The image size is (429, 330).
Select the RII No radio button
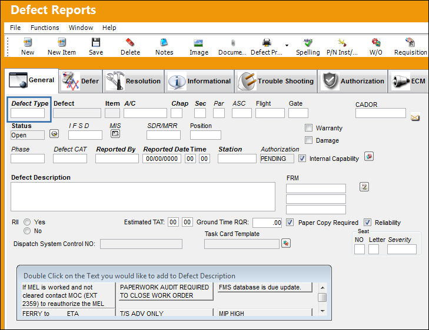tap(27, 231)
